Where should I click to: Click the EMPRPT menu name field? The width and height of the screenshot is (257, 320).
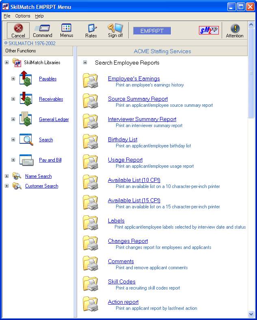click(x=152, y=31)
